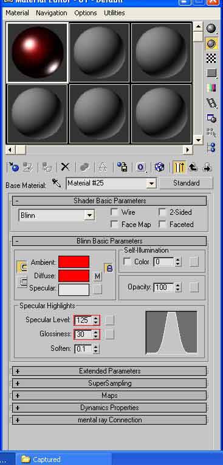Click the Go to Parent icon

(x=193, y=167)
